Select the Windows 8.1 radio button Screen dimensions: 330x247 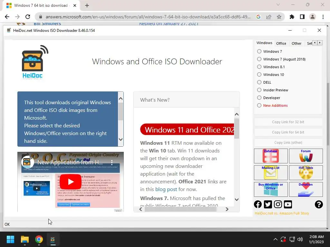click(x=259, y=67)
